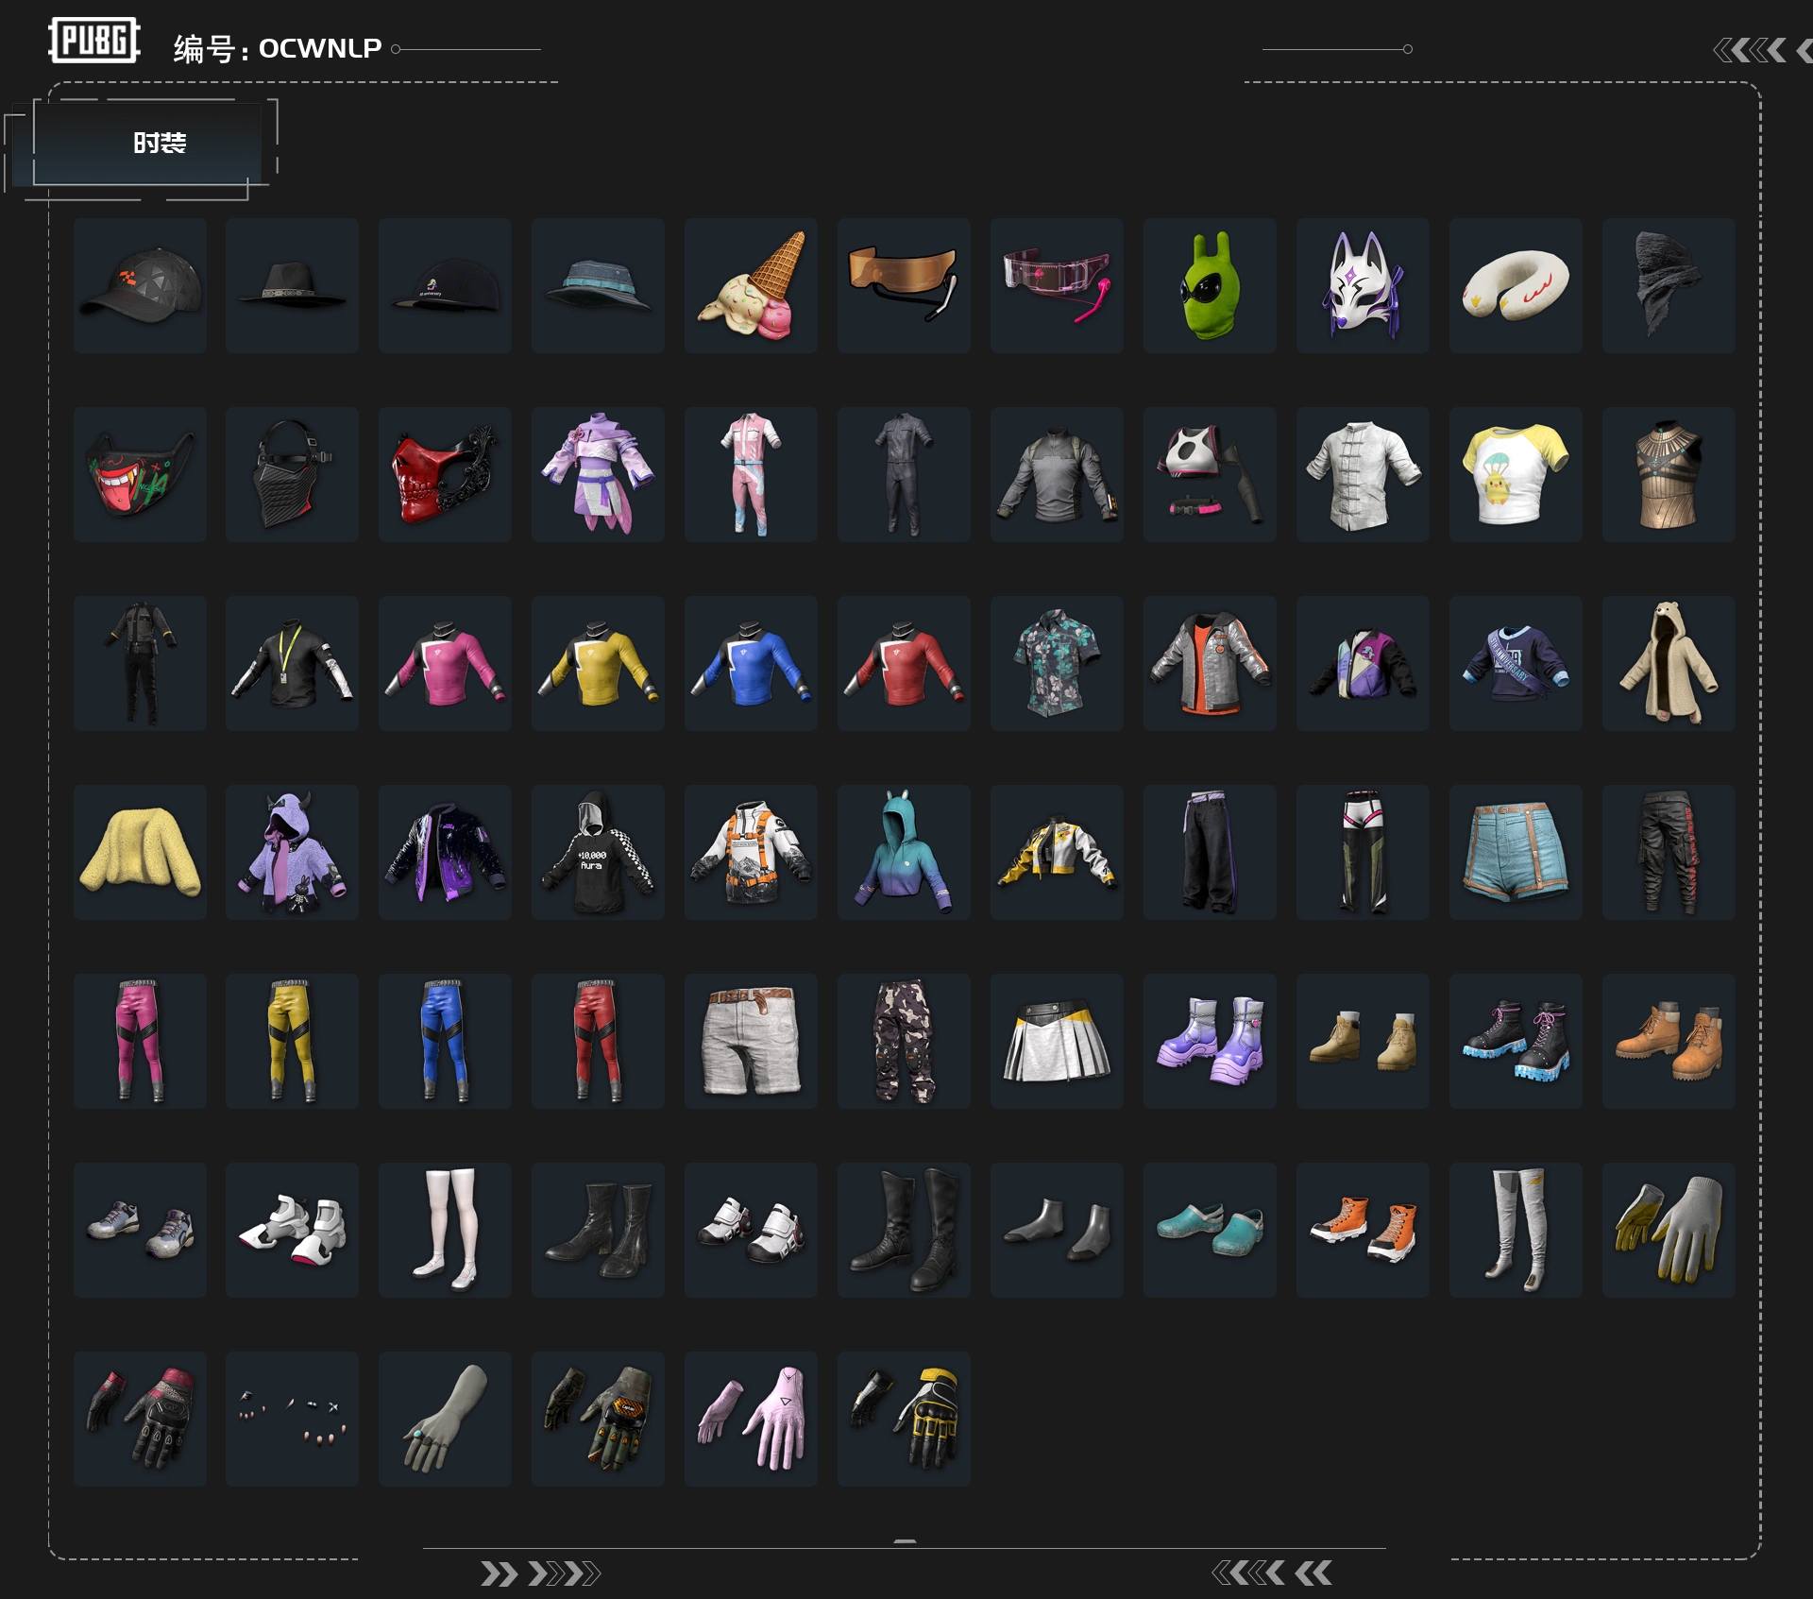Screen dimensions: 1813x1599
Task: Select the black tactical face mask
Action: [x=292, y=474]
